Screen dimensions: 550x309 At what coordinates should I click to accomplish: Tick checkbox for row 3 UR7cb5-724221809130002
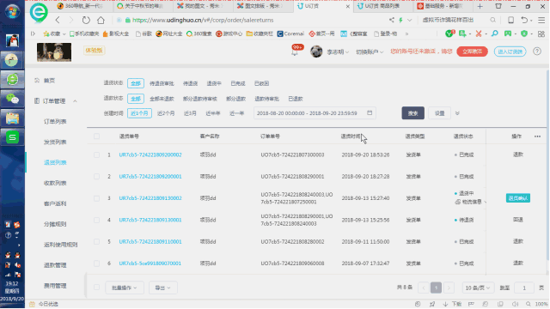pyautogui.click(x=96, y=198)
